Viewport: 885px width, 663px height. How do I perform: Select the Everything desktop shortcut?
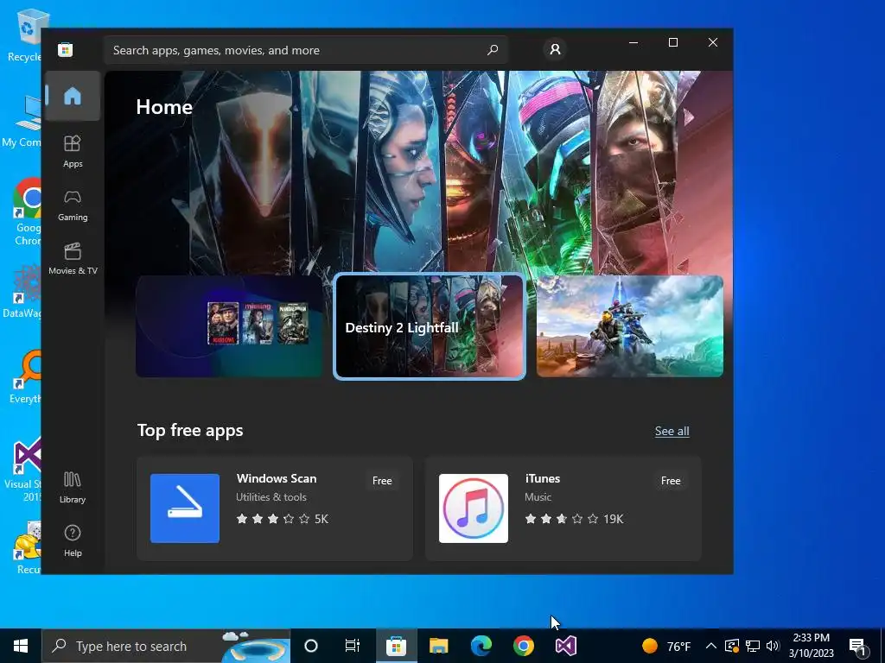click(25, 376)
